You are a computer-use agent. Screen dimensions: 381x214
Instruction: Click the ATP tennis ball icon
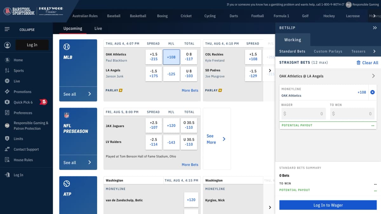pyautogui.click(x=67, y=184)
